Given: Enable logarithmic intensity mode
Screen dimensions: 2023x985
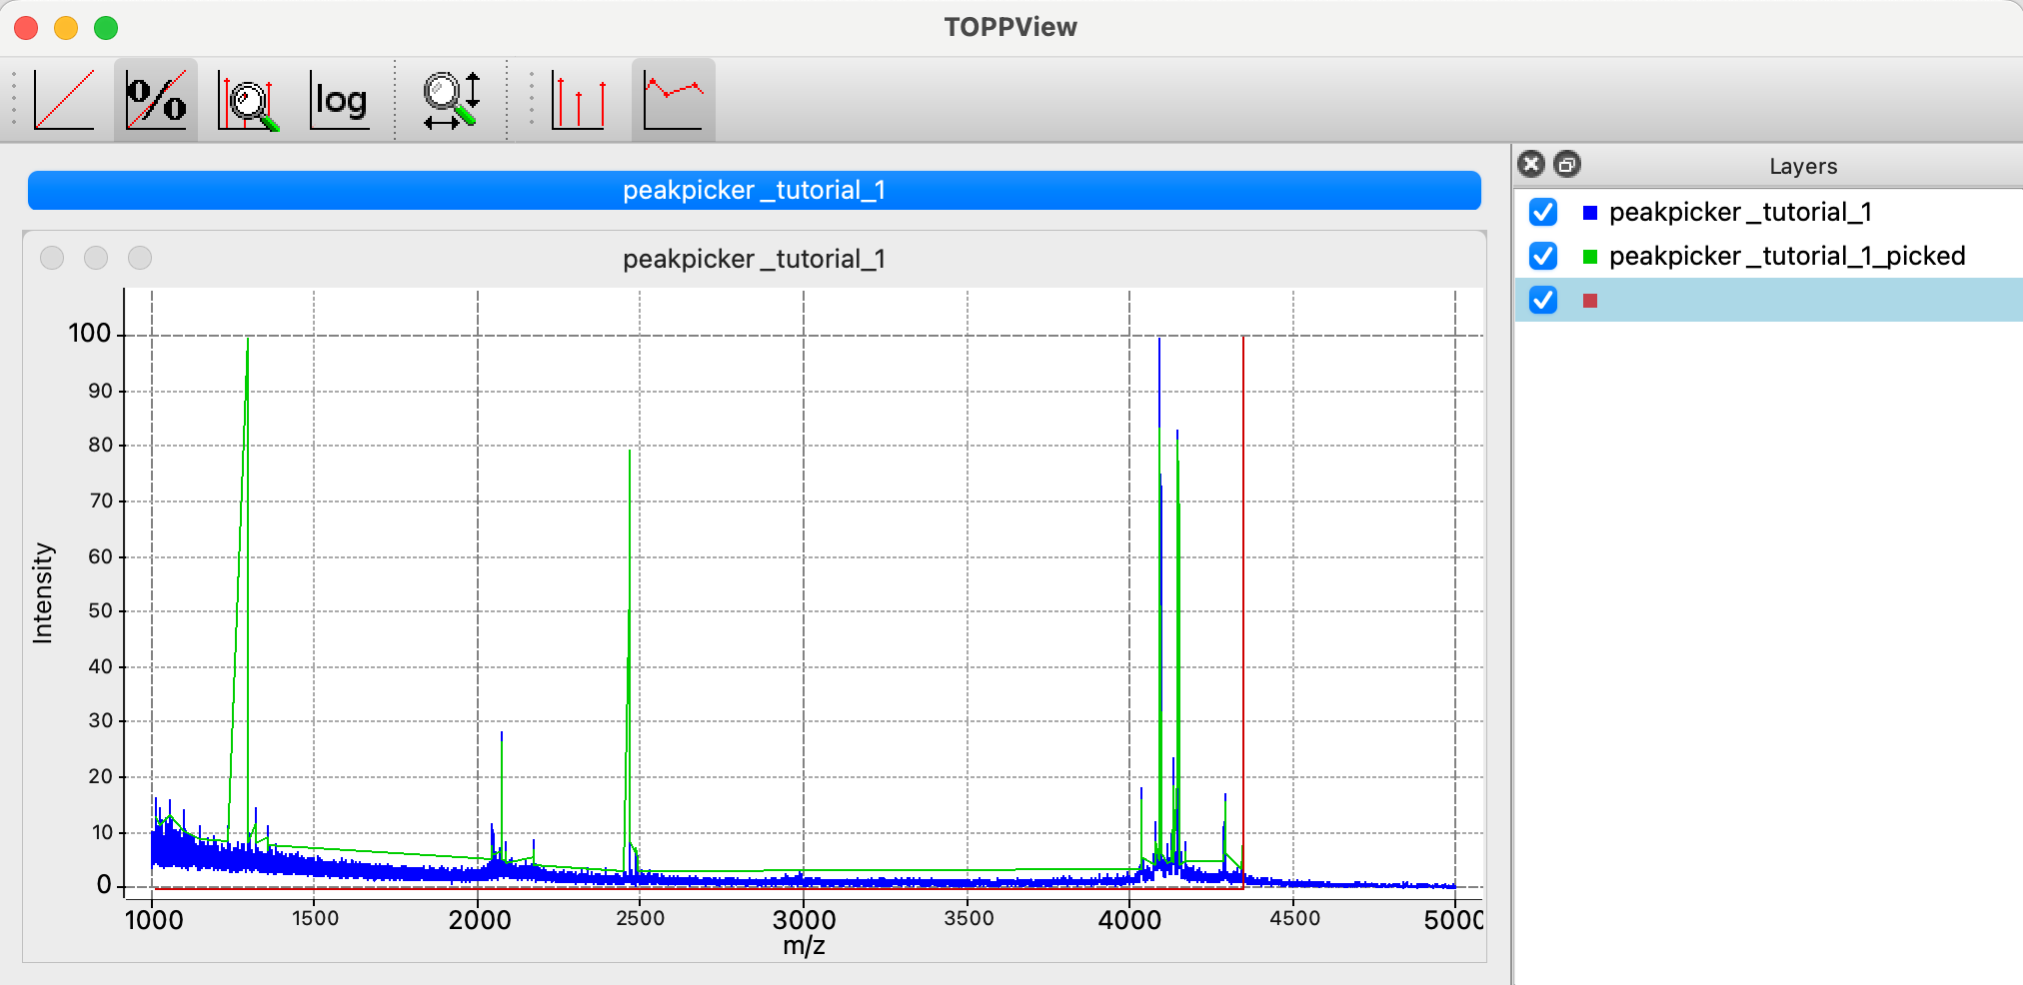Looking at the screenshot, I should tap(340, 100).
